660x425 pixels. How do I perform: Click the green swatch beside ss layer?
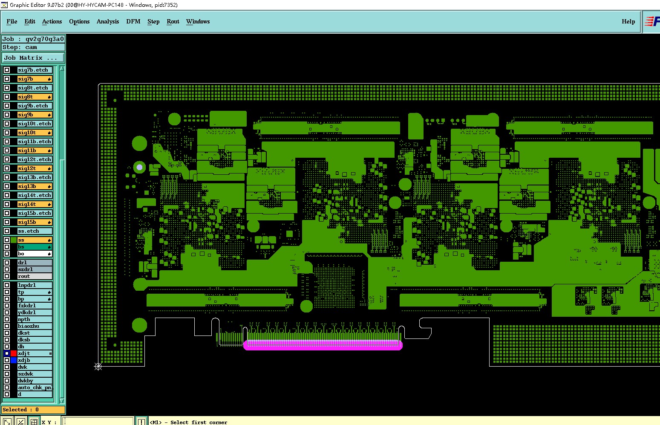point(14,240)
